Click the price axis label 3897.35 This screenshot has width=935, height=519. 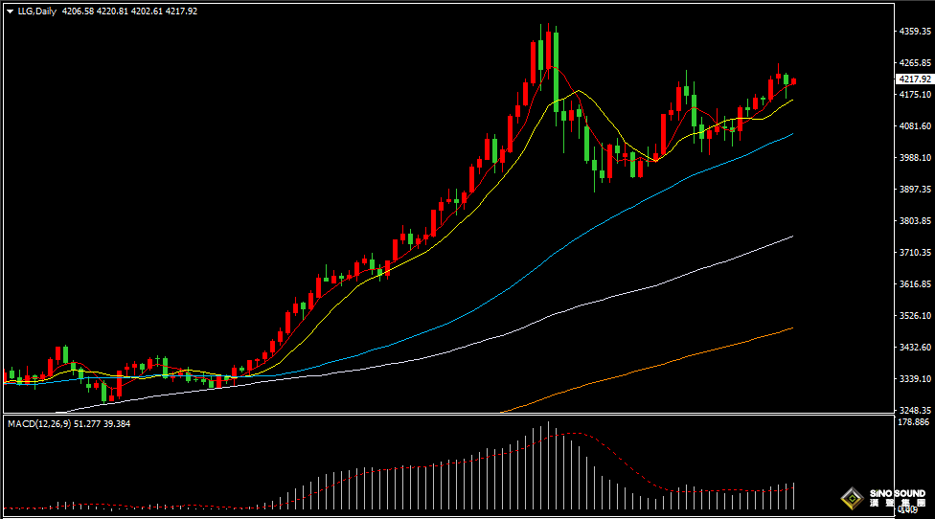click(915, 189)
